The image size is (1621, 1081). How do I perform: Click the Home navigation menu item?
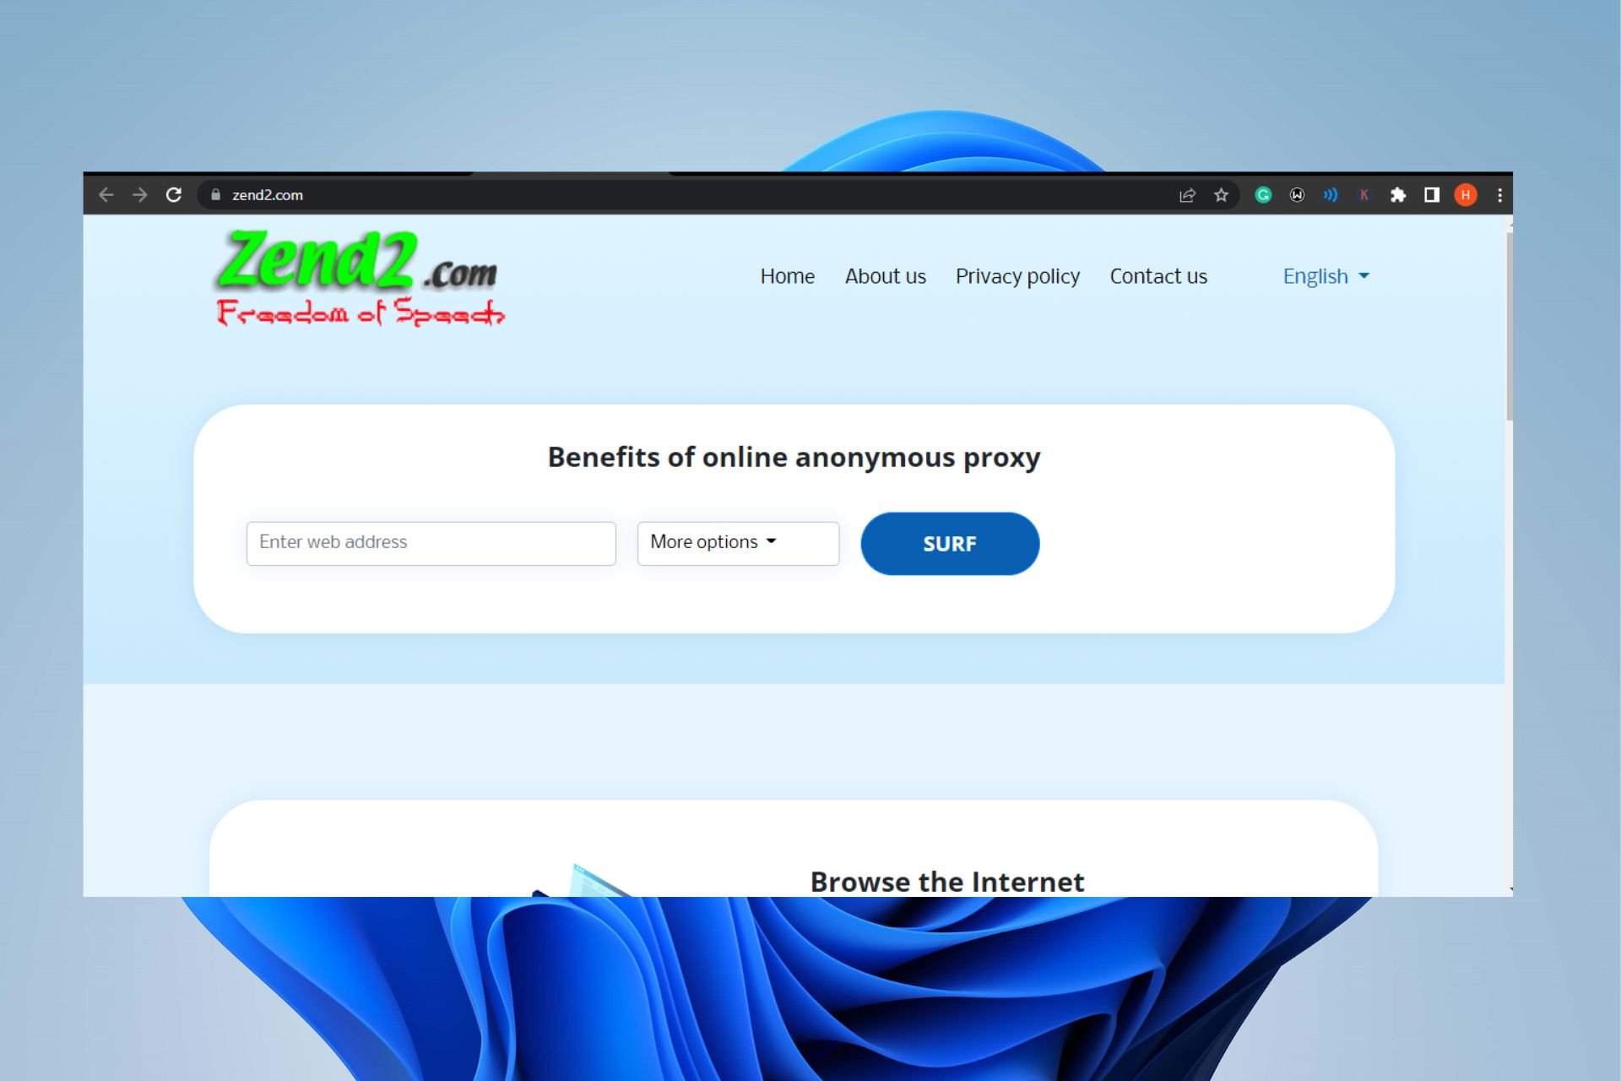click(788, 276)
